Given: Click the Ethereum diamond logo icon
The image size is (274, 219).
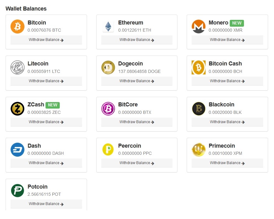Looking at the screenshot, I should (108, 27).
